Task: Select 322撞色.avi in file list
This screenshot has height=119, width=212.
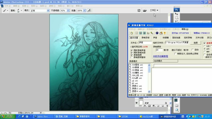Action: [x=137, y=73]
